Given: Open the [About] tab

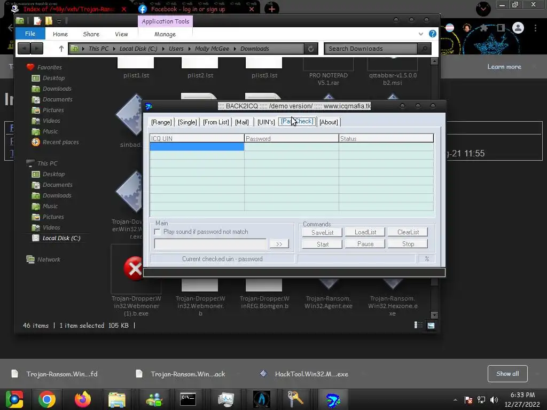Looking at the screenshot, I should click(329, 122).
